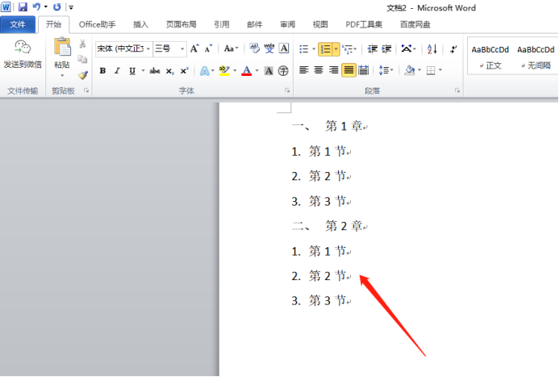Viewport: 559px width, 377px height.
Task: Open the font name dropdown
Action: (148, 49)
